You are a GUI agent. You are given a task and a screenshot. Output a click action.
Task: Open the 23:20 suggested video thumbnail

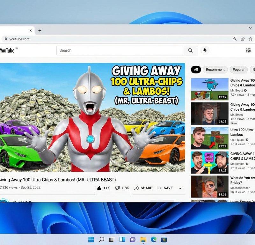pyautogui.click(x=209, y=162)
